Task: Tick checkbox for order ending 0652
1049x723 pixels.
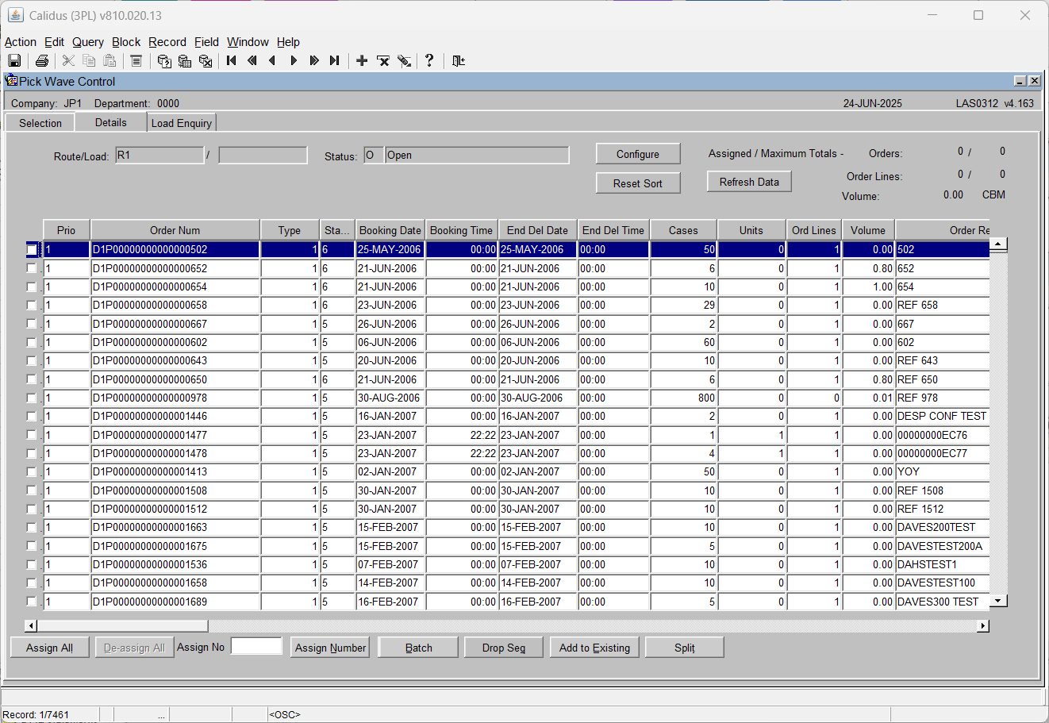Action: [x=32, y=268]
